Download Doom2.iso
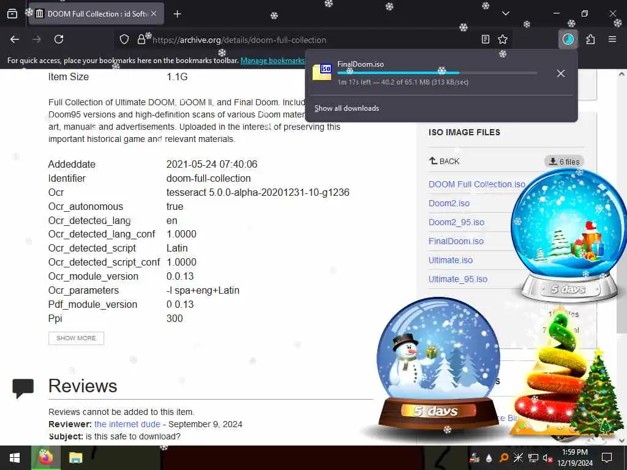The height and width of the screenshot is (470, 627). tap(449, 203)
